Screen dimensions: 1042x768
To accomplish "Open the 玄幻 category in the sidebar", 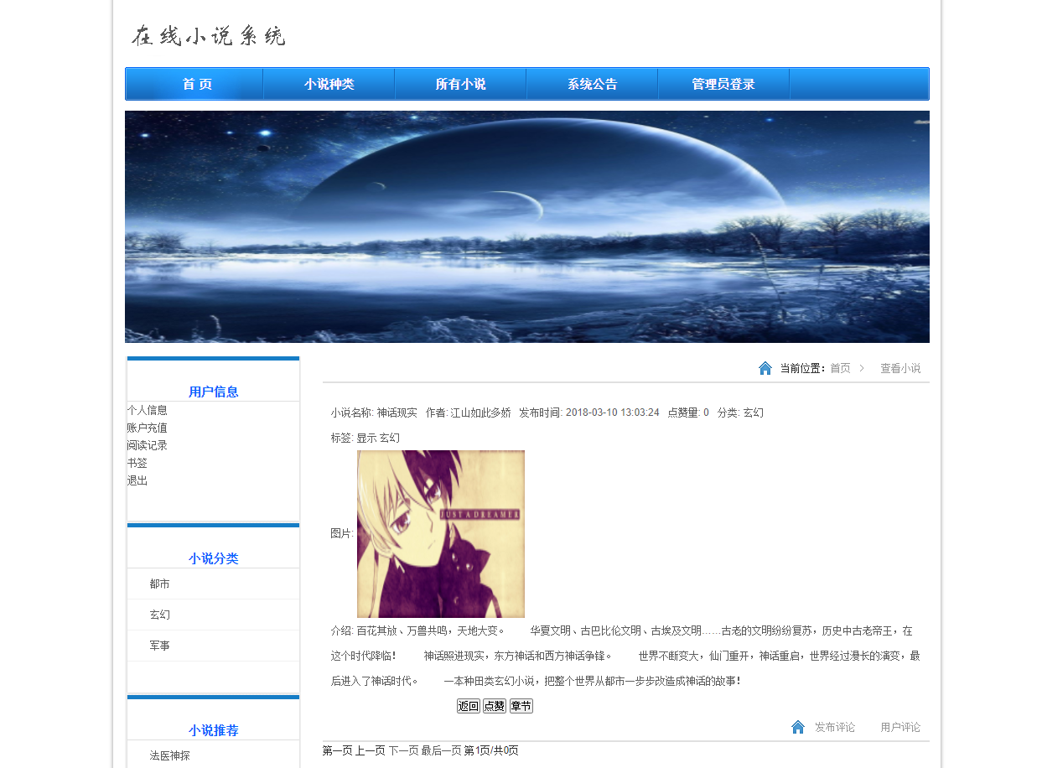I will [160, 614].
